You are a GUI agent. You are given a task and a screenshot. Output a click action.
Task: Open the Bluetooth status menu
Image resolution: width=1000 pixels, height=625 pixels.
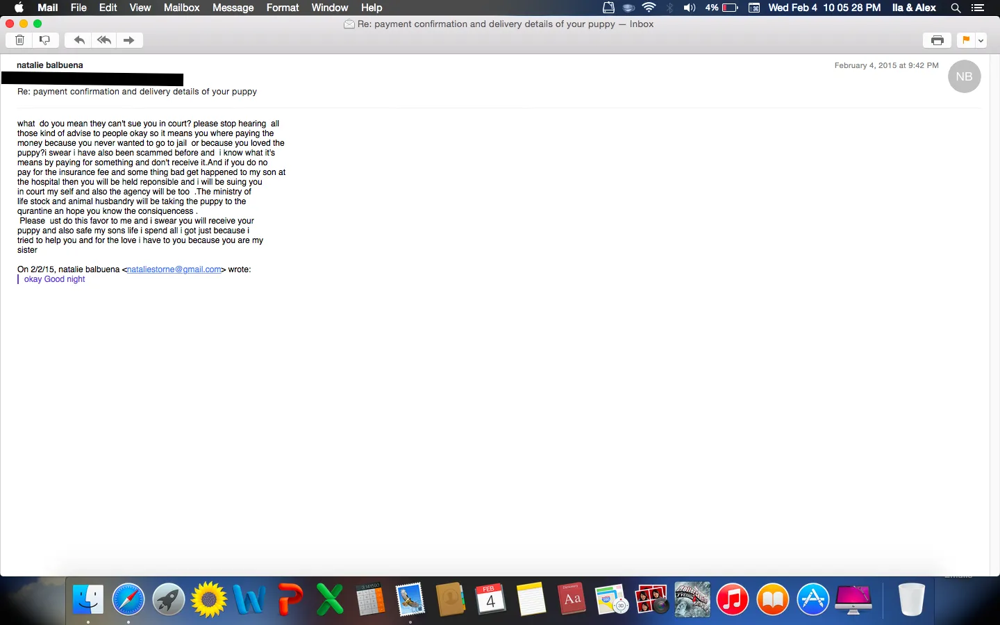coord(669,8)
